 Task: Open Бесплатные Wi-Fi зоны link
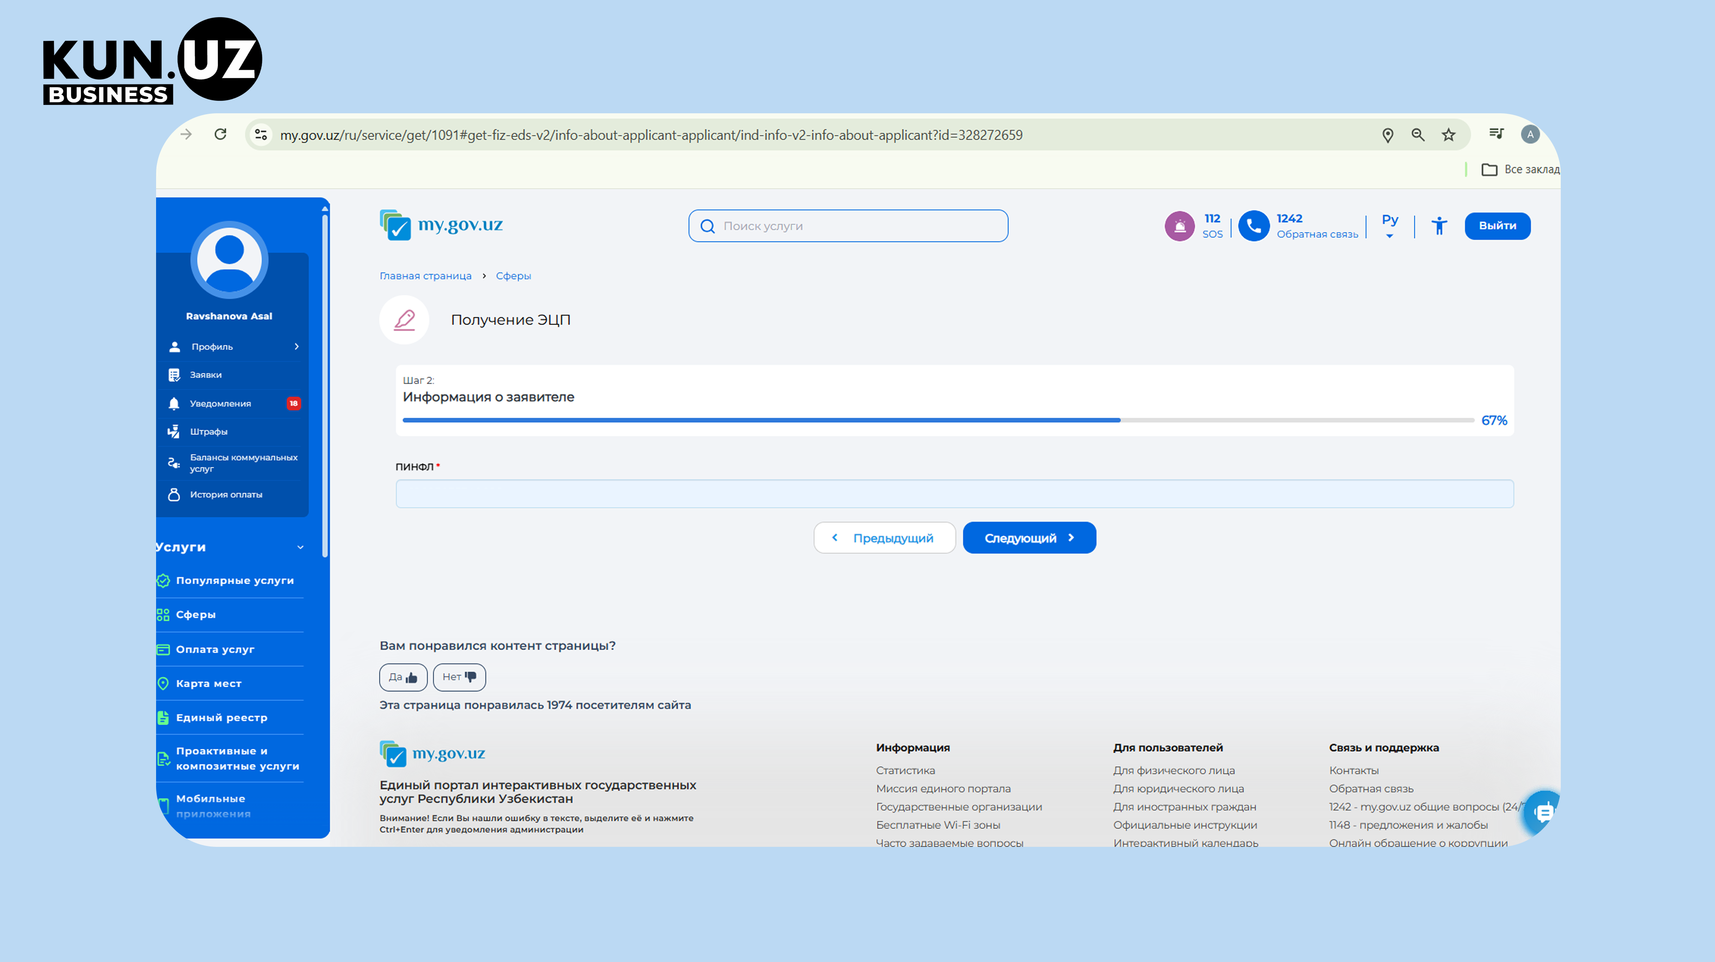point(938,825)
